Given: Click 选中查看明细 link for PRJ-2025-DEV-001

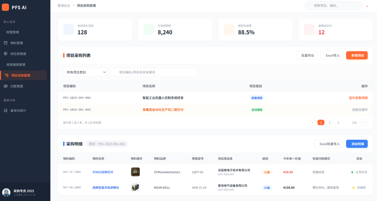Looking at the screenshot, I should click(x=358, y=98).
